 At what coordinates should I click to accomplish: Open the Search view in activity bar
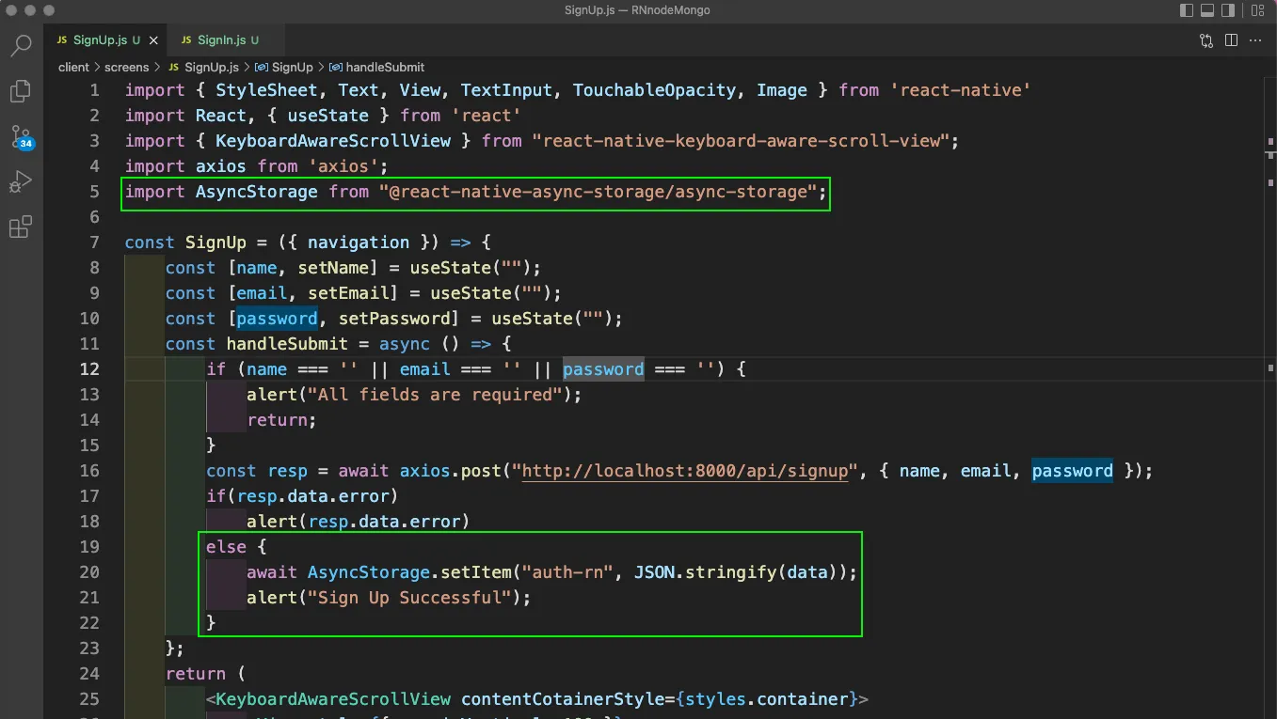(21, 45)
